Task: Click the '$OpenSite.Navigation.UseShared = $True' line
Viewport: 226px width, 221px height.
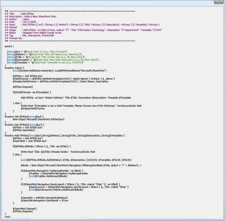Action: [45, 201]
